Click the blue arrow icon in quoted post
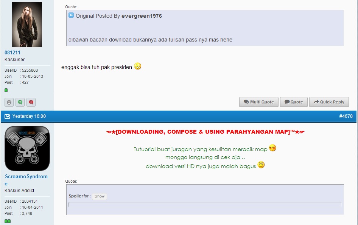 71,15
